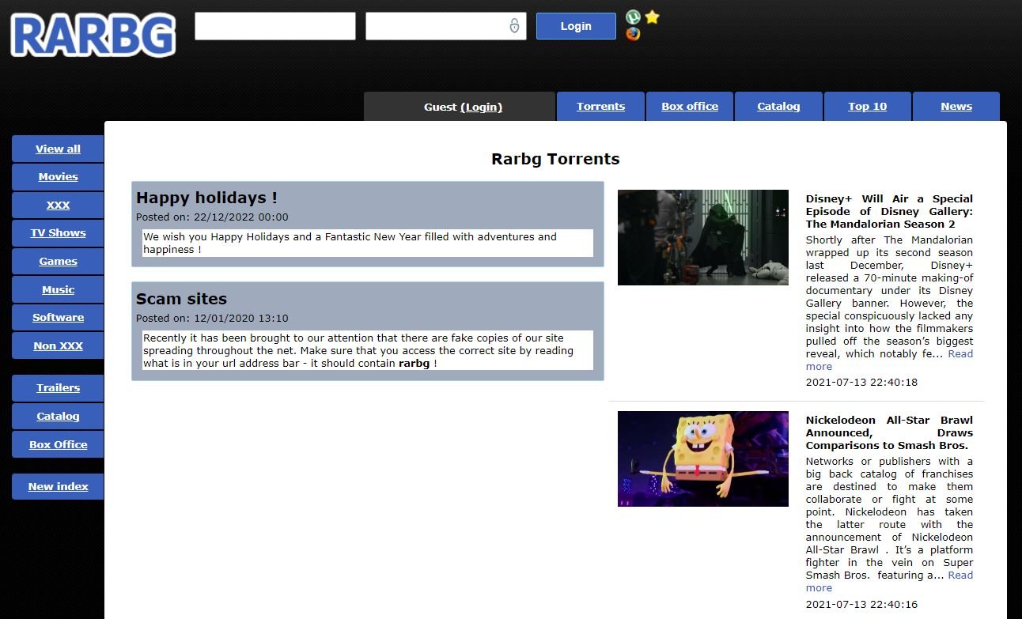
Task: Choose the Software category in sidebar
Action: (58, 318)
